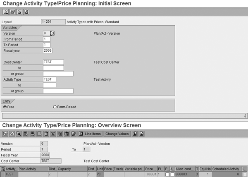Open overview screen icon in Initial Screen toolbar

coord(6,12)
